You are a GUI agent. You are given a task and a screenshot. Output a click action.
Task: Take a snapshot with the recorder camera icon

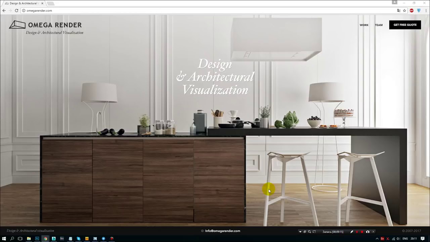pos(368,232)
